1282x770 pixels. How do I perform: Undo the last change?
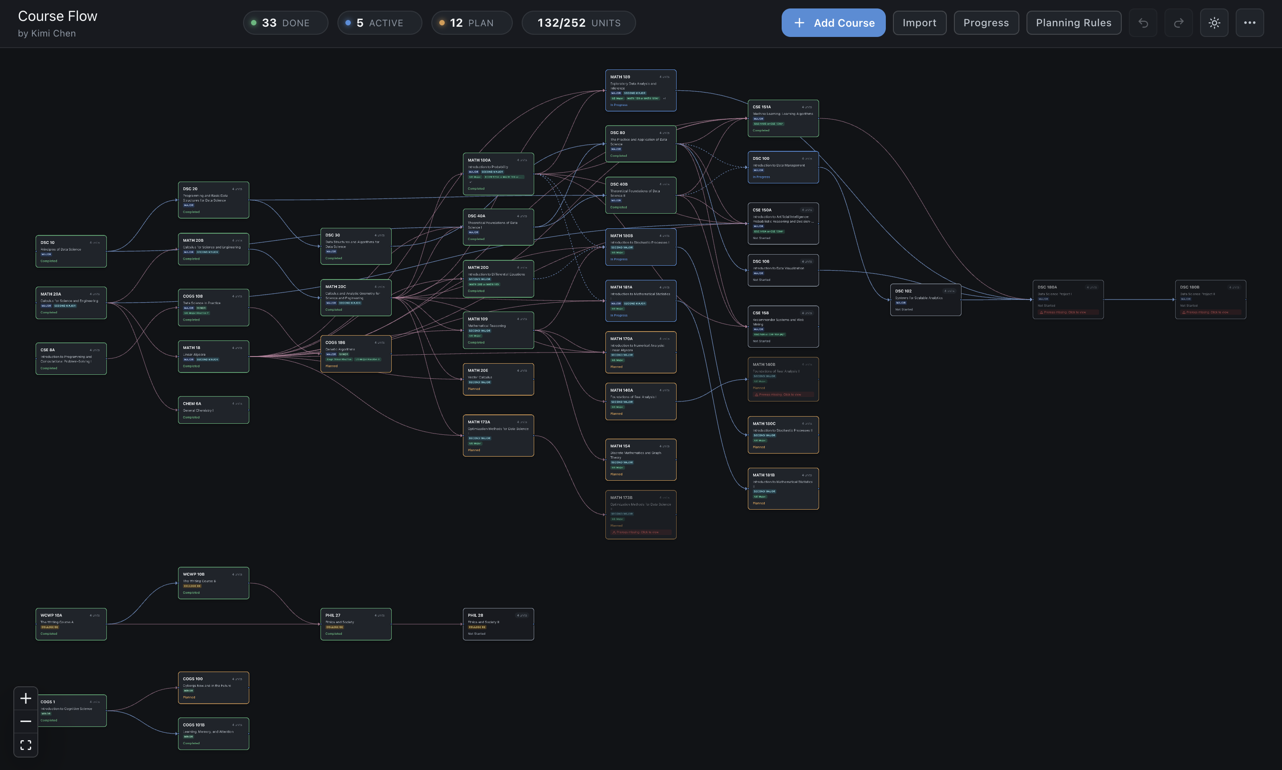click(1143, 22)
